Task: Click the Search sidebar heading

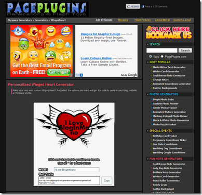Action: (x=155, y=44)
